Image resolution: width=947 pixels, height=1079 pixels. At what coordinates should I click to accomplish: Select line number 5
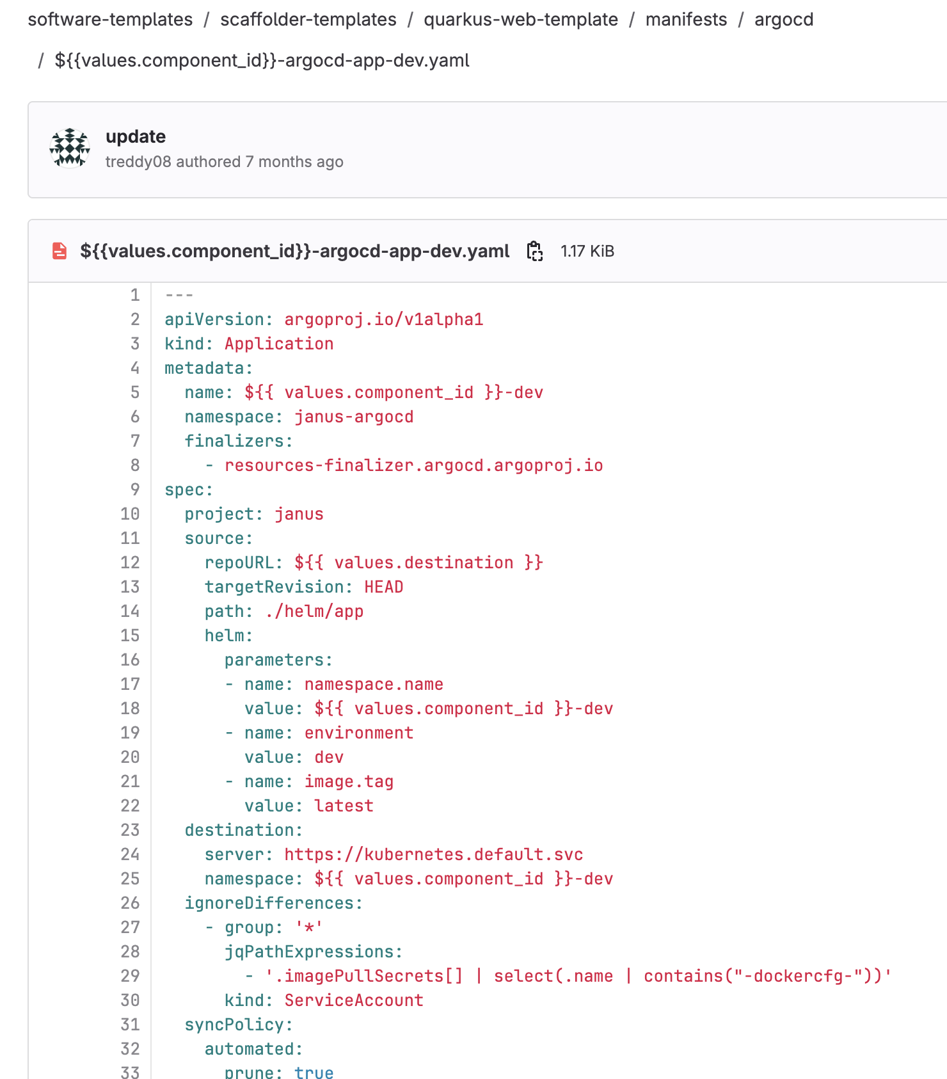[135, 392]
